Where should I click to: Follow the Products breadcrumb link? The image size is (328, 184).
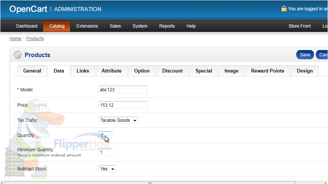(35, 39)
